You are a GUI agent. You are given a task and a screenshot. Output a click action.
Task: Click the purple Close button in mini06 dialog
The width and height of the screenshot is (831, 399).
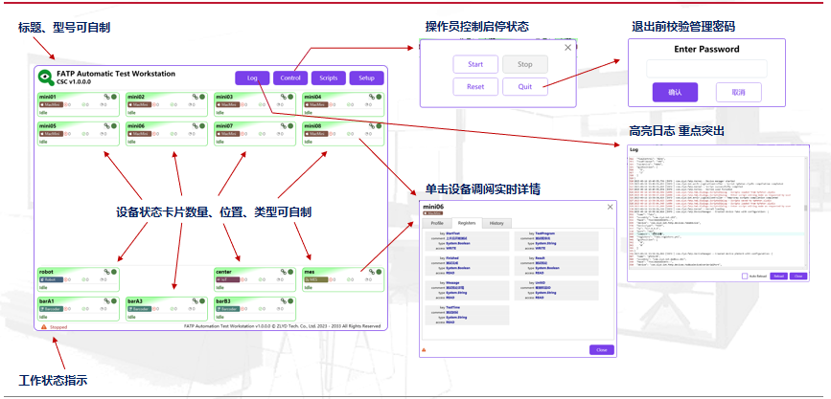pos(602,350)
